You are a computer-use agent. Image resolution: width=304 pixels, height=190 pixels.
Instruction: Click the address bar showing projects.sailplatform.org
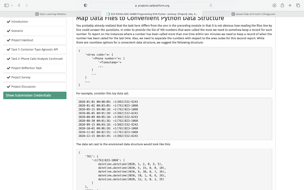(x=152, y=5)
